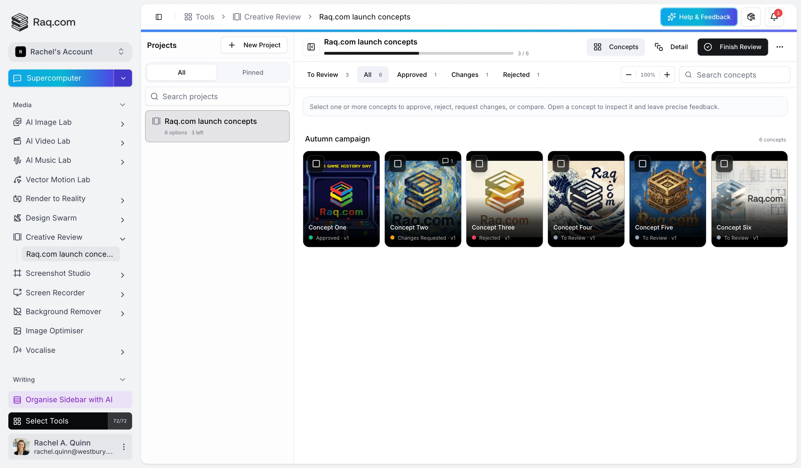Image resolution: width=801 pixels, height=468 pixels.
Task: Filter by Approved tab
Action: tap(417, 75)
